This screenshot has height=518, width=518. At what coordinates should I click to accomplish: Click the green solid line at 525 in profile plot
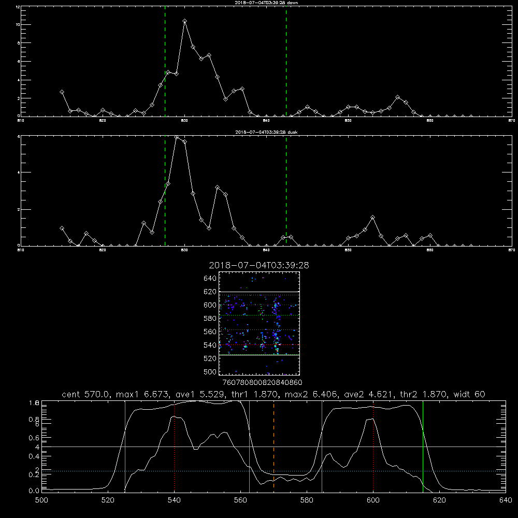tap(125, 446)
